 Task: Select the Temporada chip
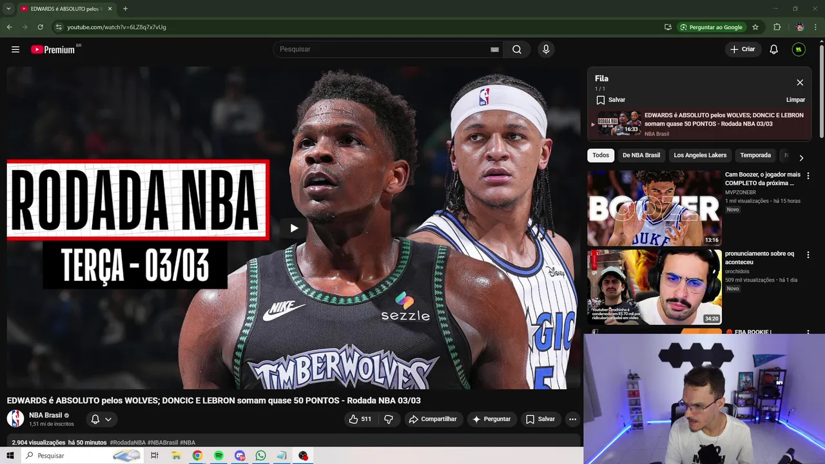[755, 155]
